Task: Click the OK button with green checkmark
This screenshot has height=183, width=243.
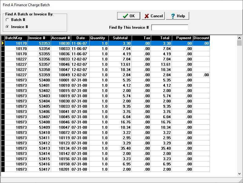Action: point(129,16)
